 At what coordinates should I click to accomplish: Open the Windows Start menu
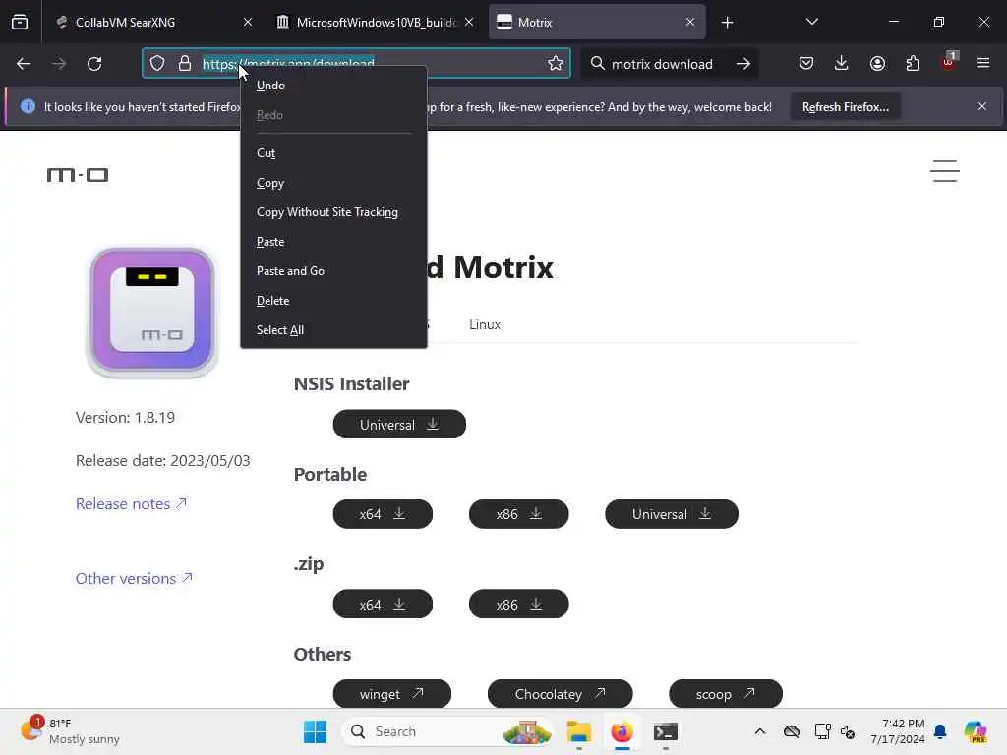coord(315,731)
